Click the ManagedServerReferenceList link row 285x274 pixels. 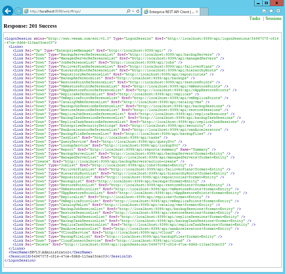[x=119, y=59]
